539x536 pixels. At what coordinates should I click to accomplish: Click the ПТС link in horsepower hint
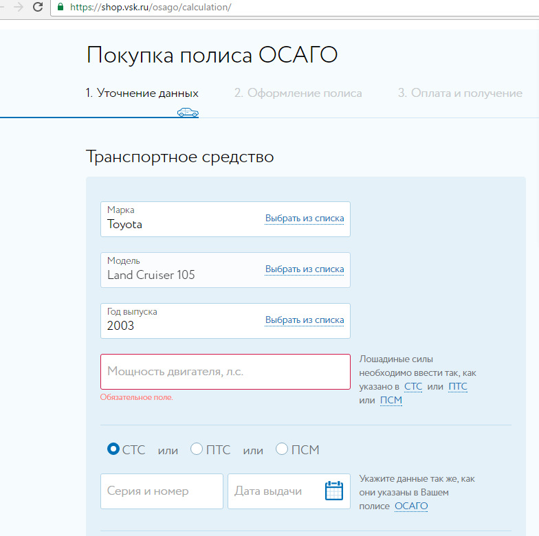pos(458,387)
